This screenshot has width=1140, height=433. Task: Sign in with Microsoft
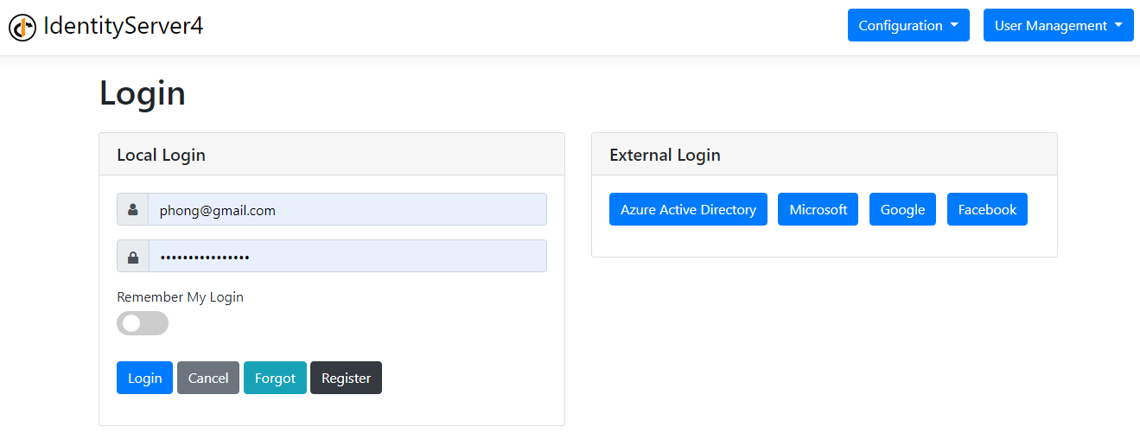coord(818,209)
